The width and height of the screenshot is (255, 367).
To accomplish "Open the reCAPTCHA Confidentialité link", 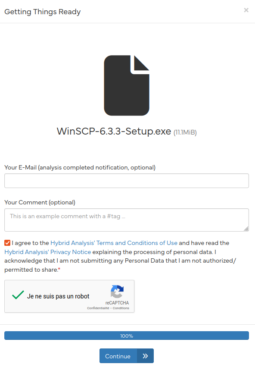I will (98, 308).
